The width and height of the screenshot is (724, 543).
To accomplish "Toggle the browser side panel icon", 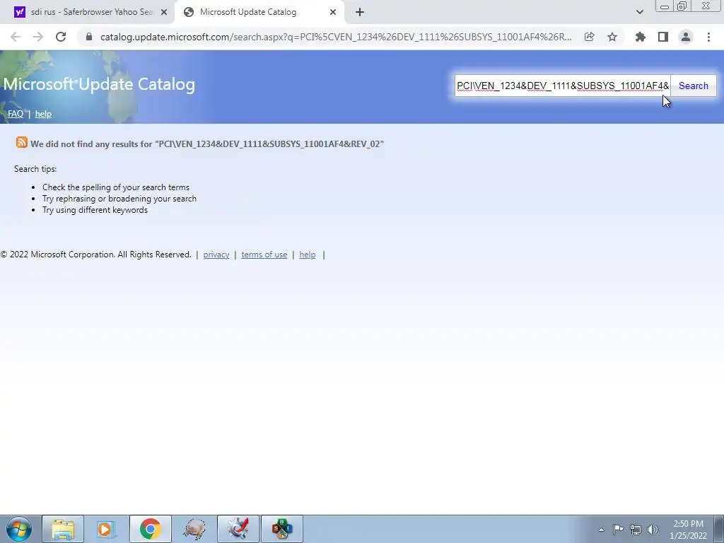I will tap(663, 37).
